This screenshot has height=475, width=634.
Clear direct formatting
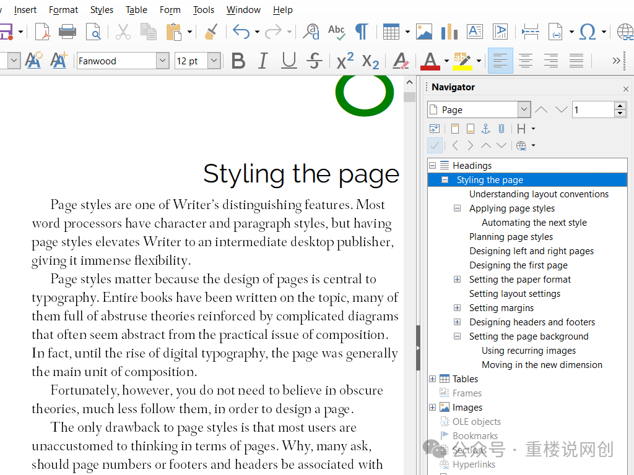click(x=401, y=61)
